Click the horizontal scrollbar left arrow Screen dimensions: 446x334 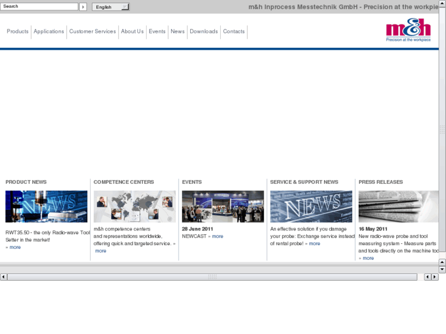[x=4, y=277]
